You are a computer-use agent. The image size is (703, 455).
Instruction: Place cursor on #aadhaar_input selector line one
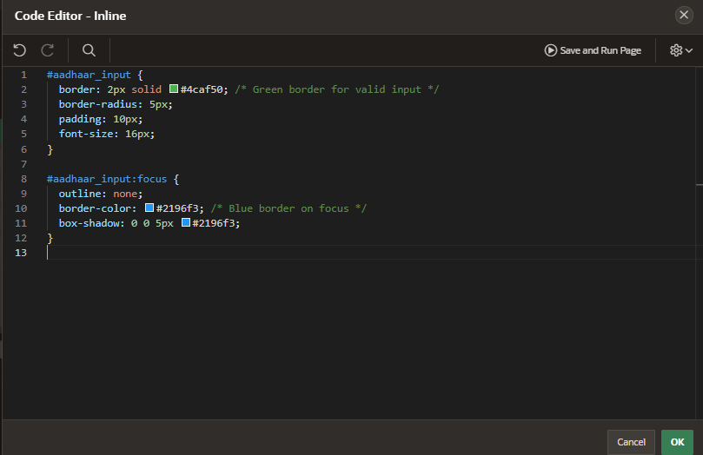tap(89, 75)
